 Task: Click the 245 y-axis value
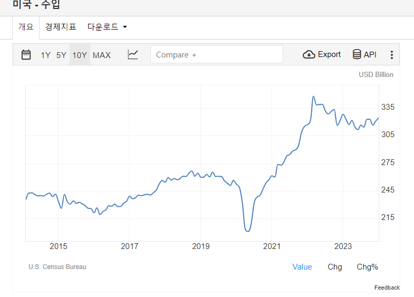click(388, 190)
